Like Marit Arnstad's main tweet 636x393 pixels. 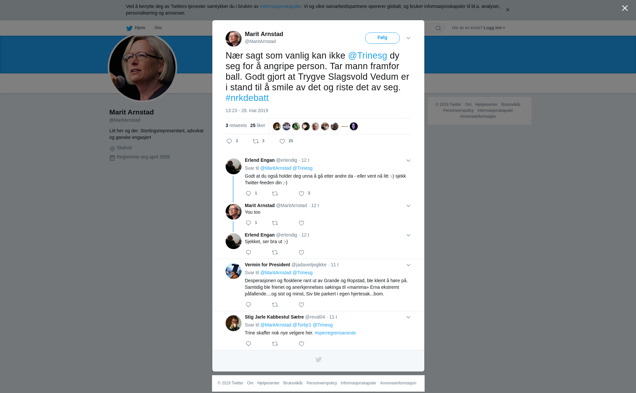(282, 141)
